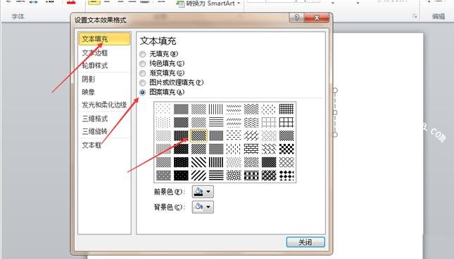Pick the wide downward diagonal stripes pattern
This screenshot has width=454, height=259.
pos(198,162)
